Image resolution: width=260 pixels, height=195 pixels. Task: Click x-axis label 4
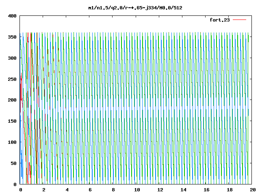[67, 190]
